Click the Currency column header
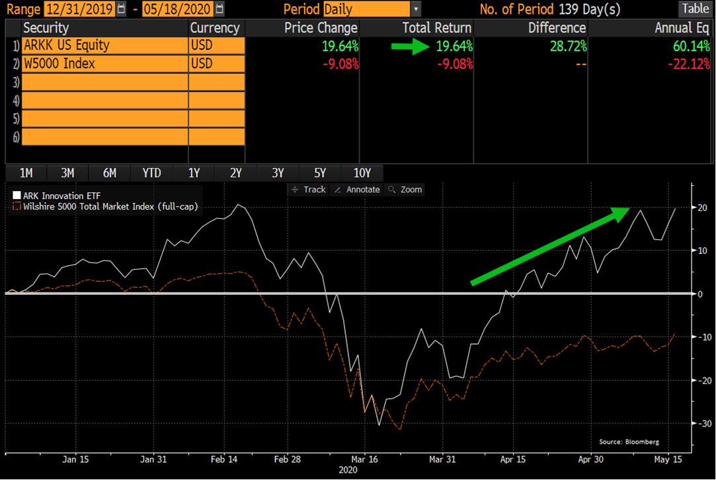Image resolution: width=716 pixels, height=480 pixels. pyautogui.click(x=215, y=28)
